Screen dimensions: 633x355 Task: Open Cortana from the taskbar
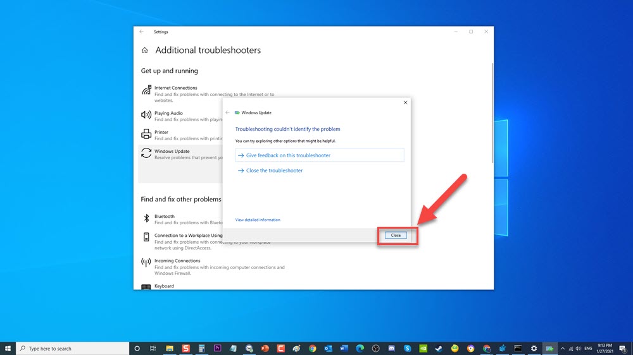click(137, 349)
